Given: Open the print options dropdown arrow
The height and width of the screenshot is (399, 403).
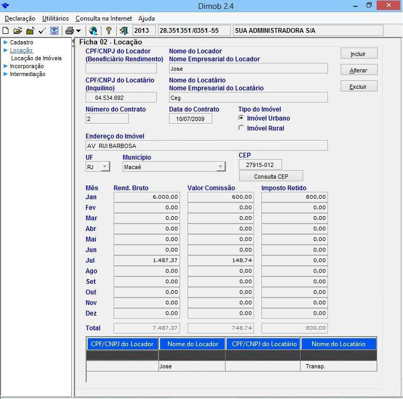Looking at the screenshot, I should pos(79,31).
